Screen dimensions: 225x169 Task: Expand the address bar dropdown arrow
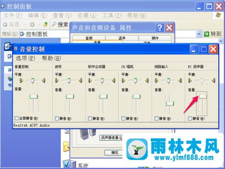[199, 34]
